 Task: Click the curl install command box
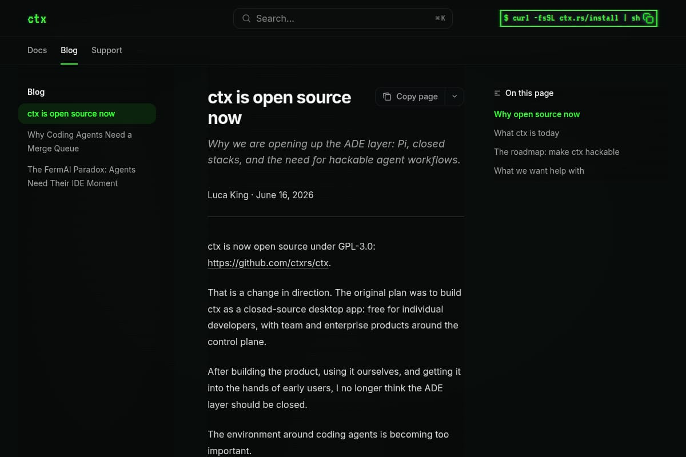[x=579, y=18]
